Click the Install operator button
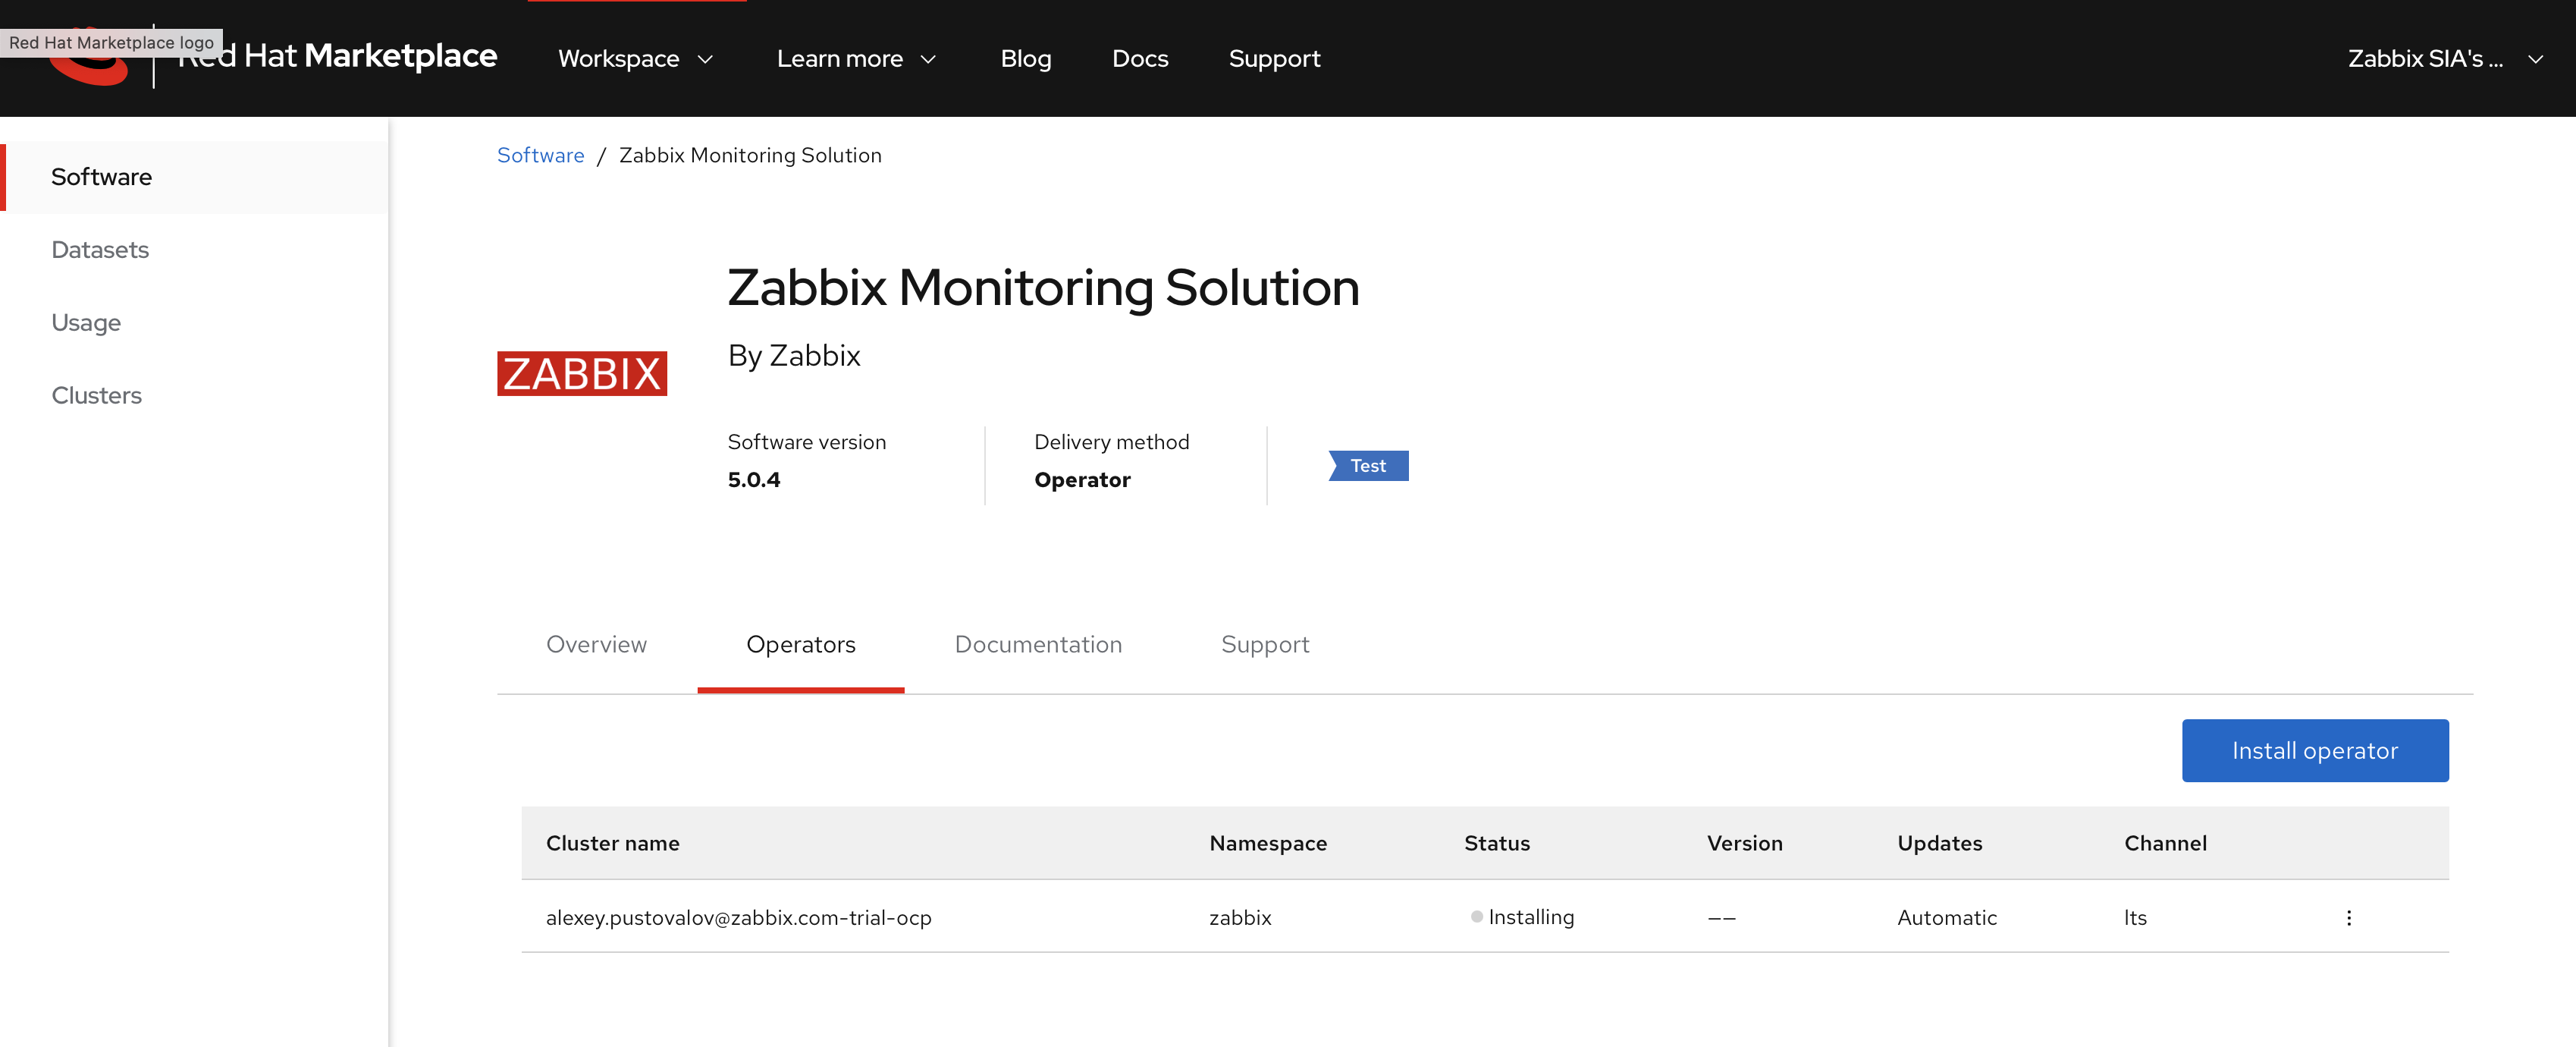Viewport: 2576px width, 1047px height. tap(2315, 750)
